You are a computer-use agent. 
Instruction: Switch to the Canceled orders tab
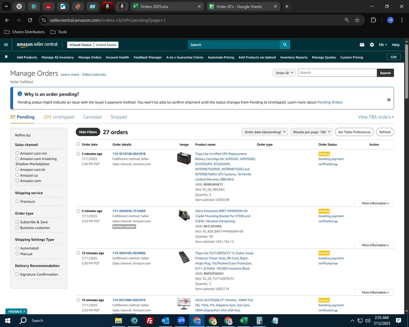tap(92, 117)
